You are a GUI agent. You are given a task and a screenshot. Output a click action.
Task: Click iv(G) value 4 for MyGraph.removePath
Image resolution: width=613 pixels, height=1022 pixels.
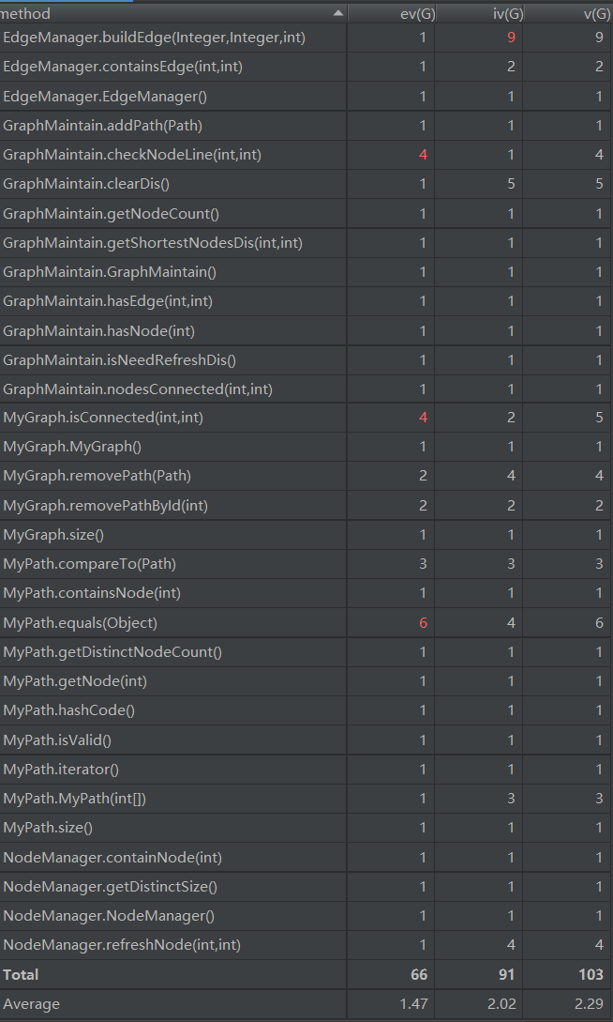coord(511,476)
